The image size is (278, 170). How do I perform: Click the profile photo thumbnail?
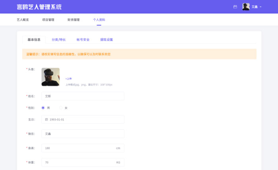pos(50,77)
